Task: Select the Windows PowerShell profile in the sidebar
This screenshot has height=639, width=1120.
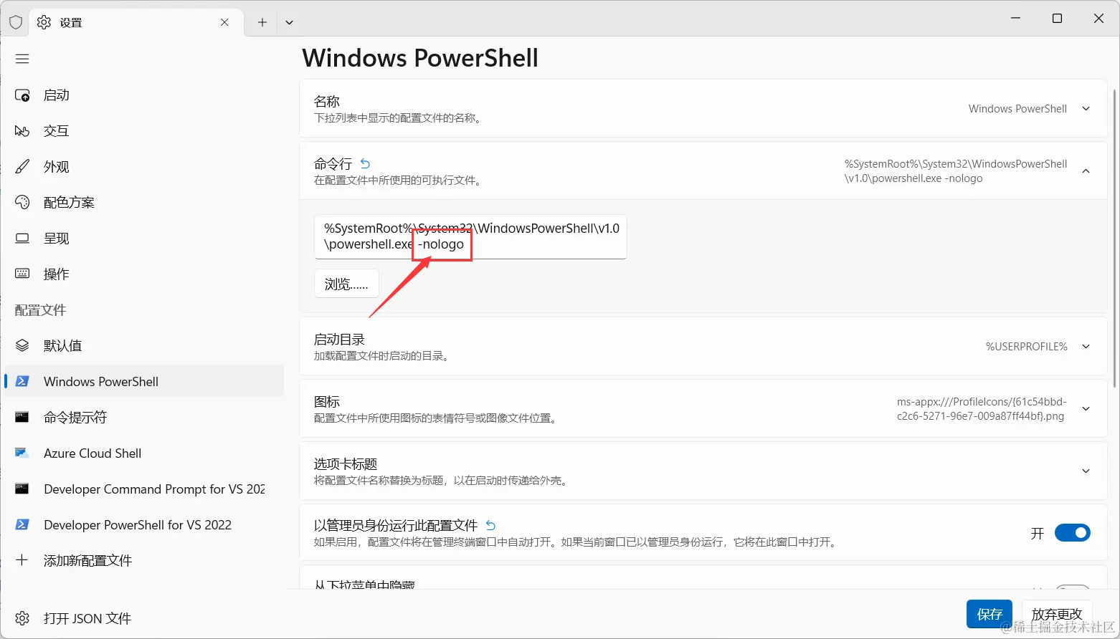Action: (x=143, y=382)
